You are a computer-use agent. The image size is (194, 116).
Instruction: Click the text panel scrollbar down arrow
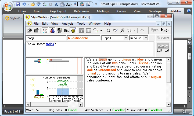point(168,105)
